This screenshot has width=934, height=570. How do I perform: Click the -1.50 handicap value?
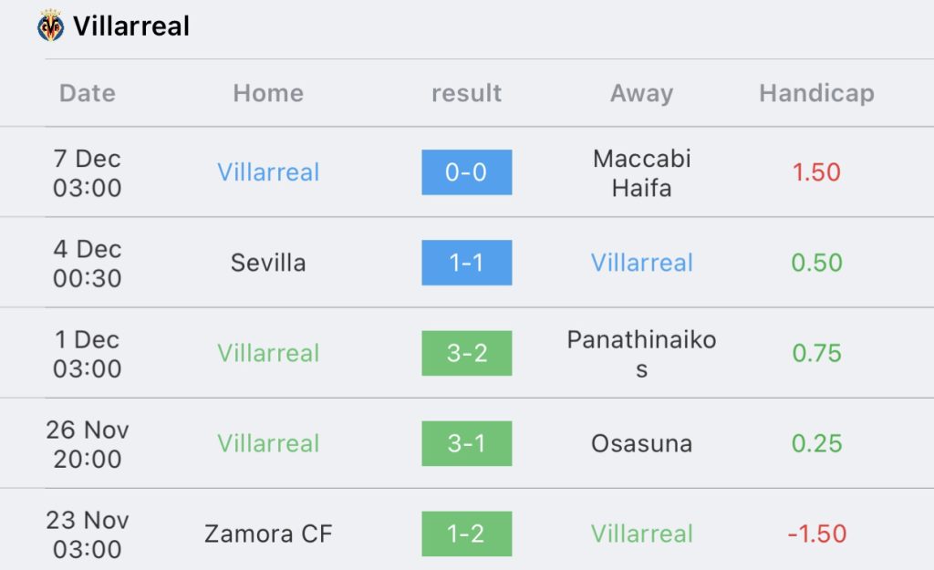coord(816,534)
